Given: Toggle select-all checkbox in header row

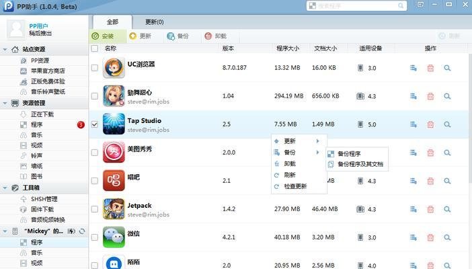Looking at the screenshot, I should [x=95, y=48].
